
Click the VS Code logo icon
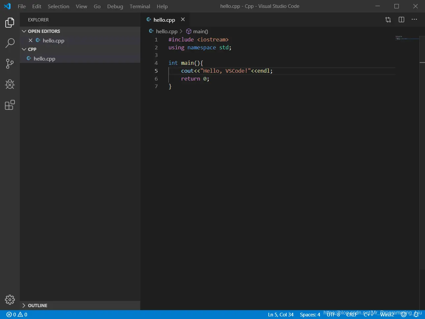tap(7, 6)
